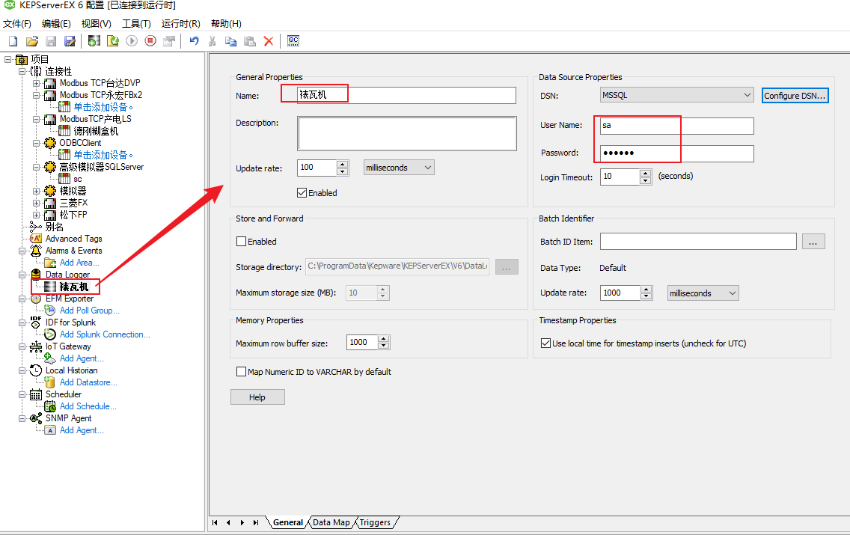850x535 pixels.
Task: Select the EFM Exporter node icon
Action: 36,299
